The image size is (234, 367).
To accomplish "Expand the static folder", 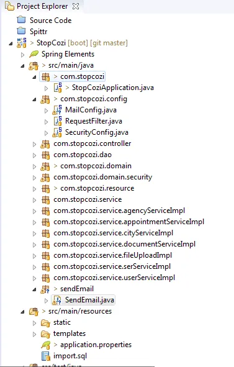I will (x=34, y=323).
